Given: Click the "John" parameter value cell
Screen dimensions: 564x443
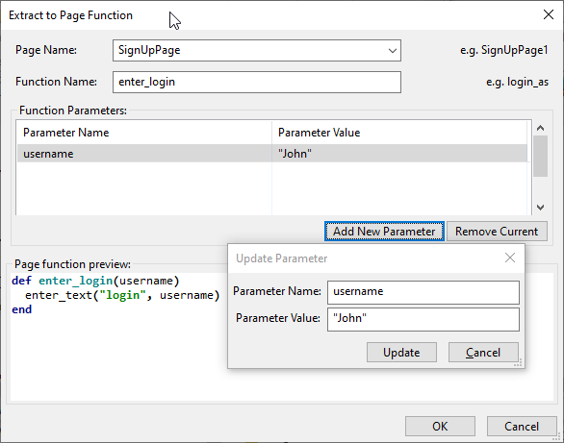Looking at the screenshot, I should coord(399,154).
